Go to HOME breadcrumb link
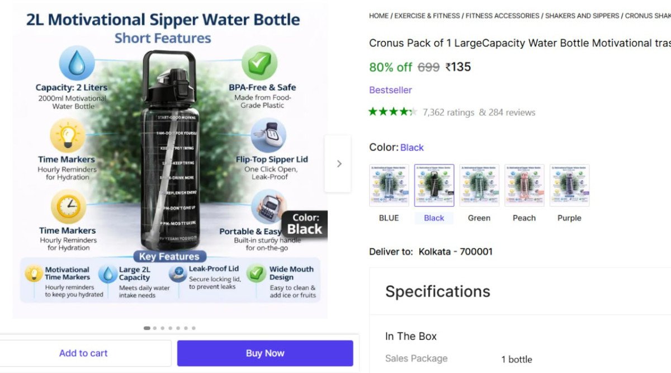The width and height of the screenshot is (671, 373). tap(379, 16)
